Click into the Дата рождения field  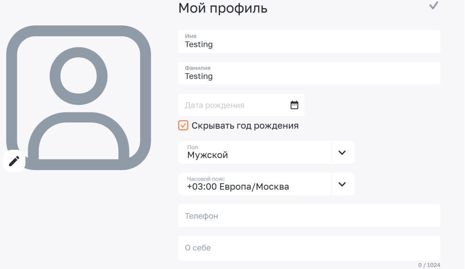click(x=241, y=105)
